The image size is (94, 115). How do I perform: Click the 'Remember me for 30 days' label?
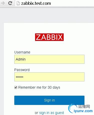click(39, 87)
